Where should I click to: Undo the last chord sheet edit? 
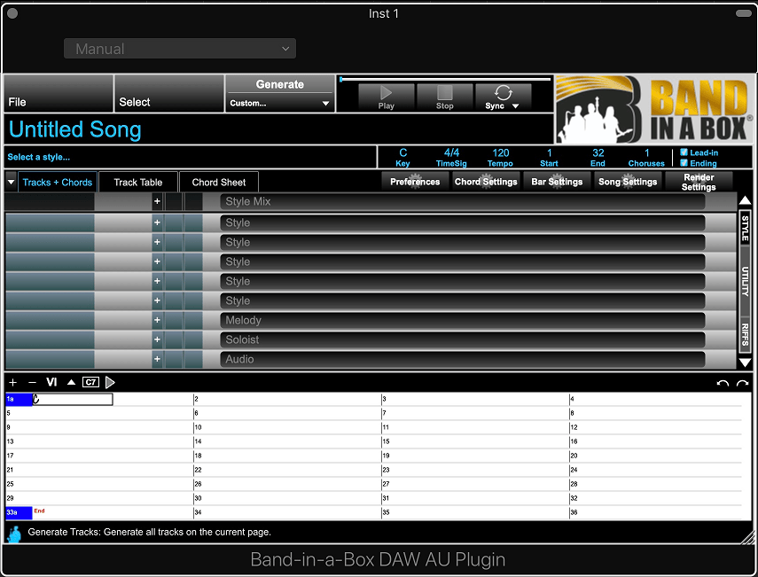(x=723, y=383)
